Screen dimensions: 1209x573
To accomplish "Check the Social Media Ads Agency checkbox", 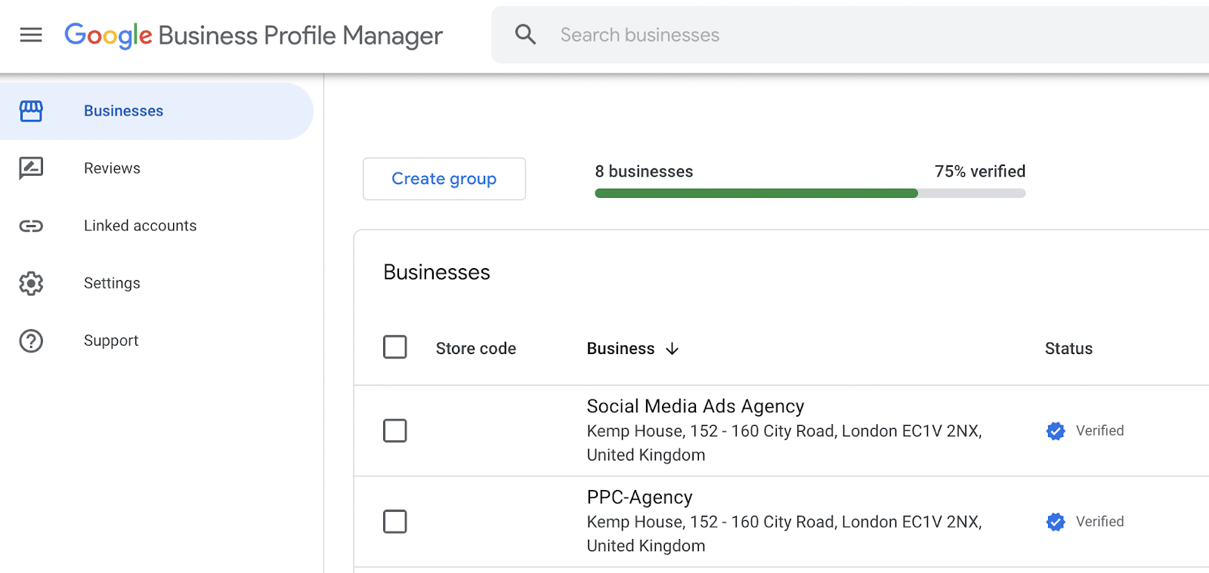I will [394, 430].
